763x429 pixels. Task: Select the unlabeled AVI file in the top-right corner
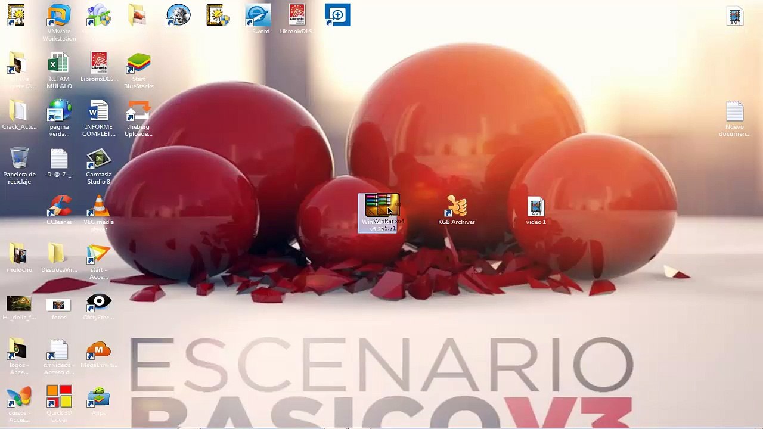pyautogui.click(x=735, y=15)
